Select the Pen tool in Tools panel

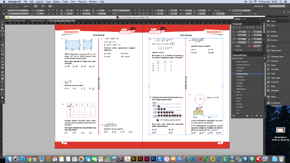tap(2, 45)
